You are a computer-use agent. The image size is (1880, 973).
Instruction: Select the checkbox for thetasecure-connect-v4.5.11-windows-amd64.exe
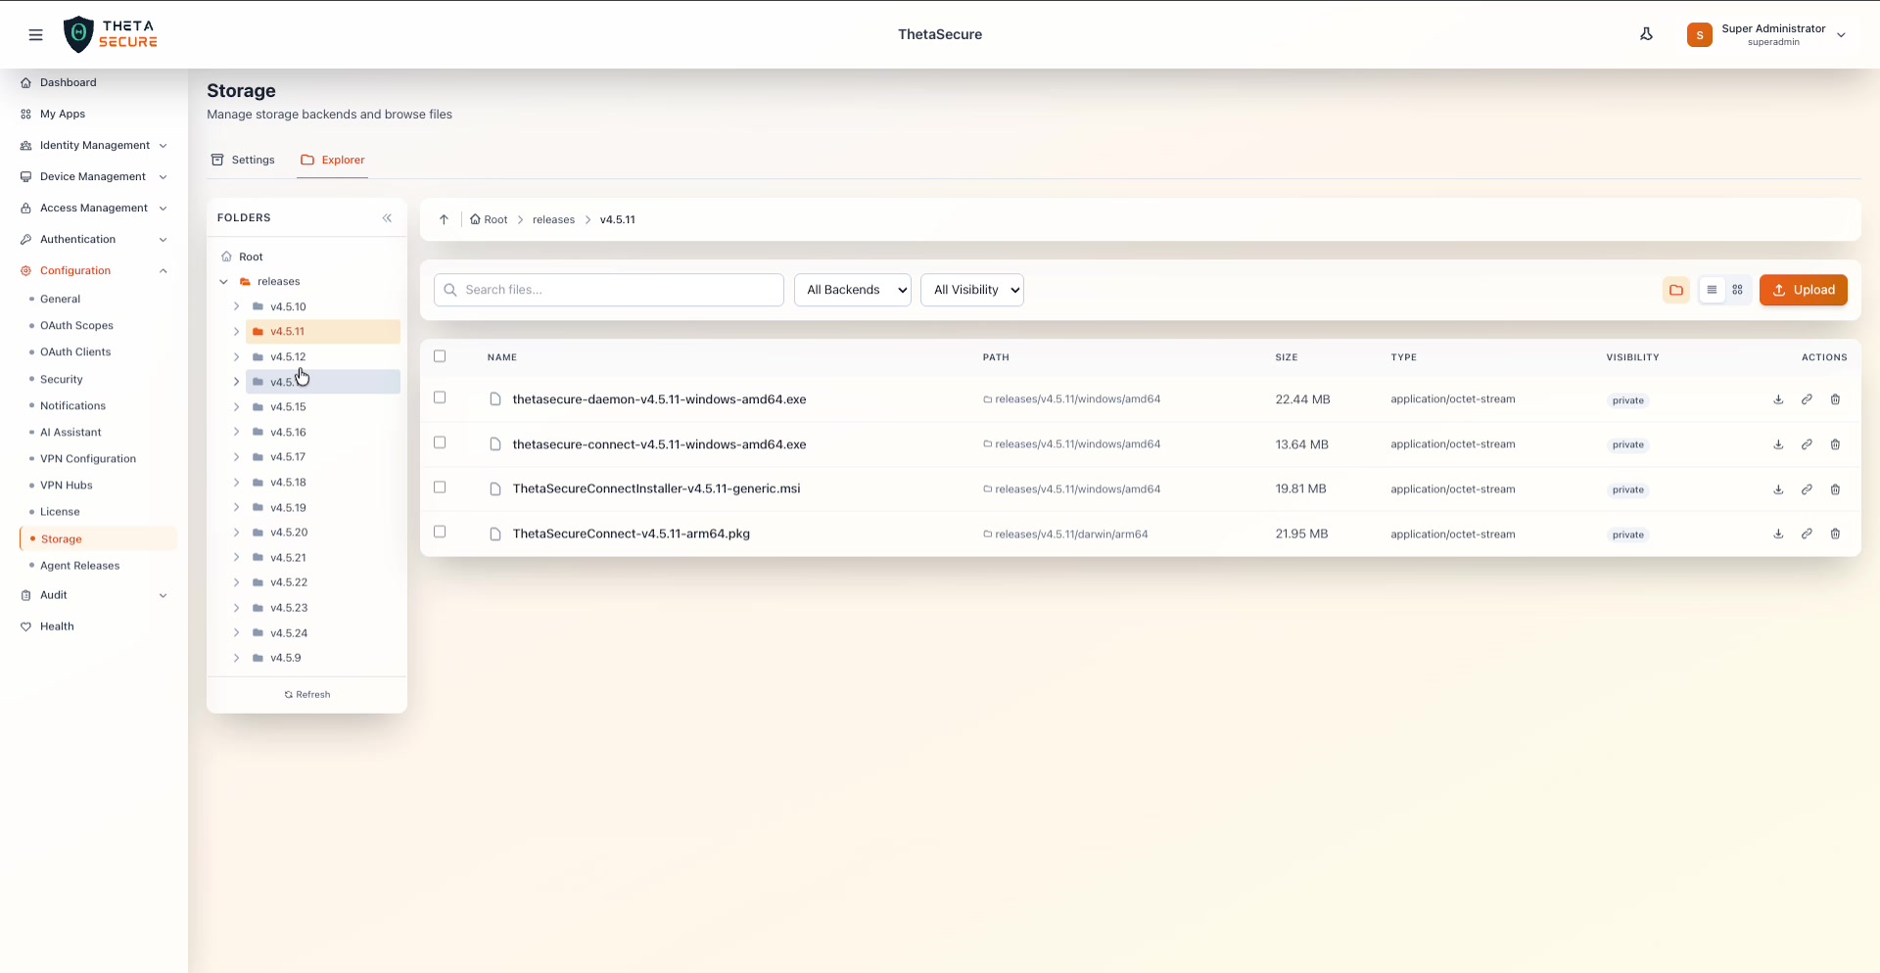coord(440,442)
